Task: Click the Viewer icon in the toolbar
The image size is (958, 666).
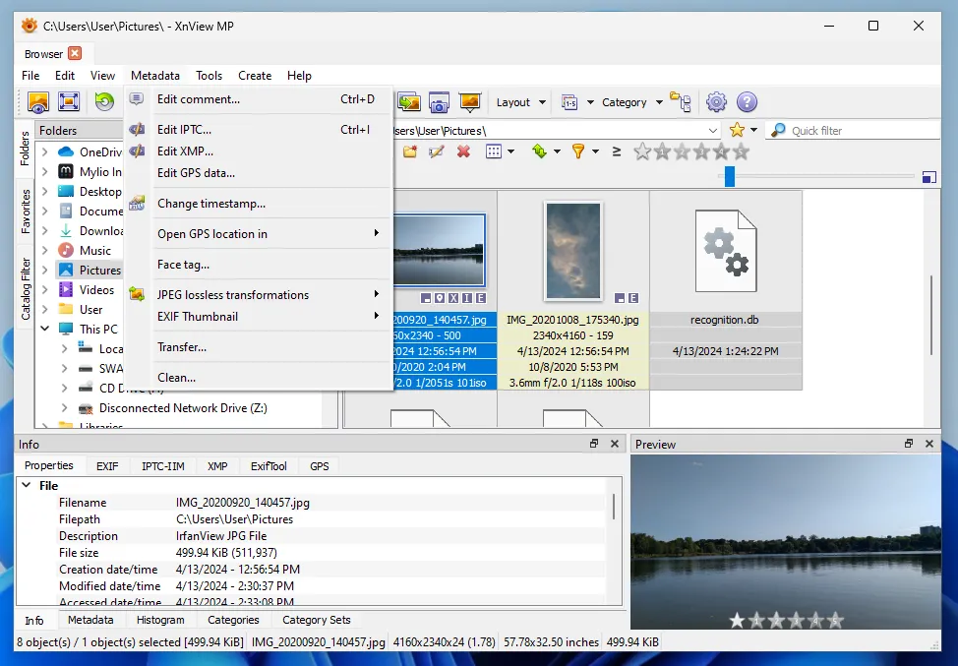Action: [38, 102]
